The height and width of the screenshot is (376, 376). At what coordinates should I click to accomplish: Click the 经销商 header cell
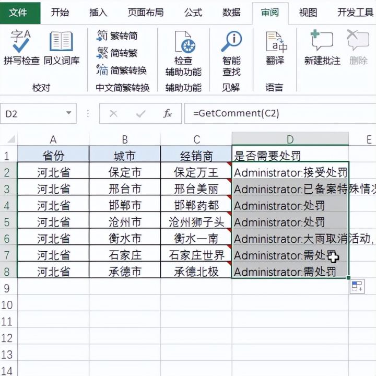pyautogui.click(x=196, y=154)
